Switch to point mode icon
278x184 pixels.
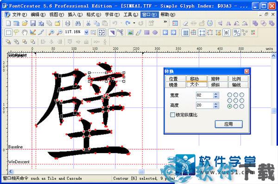point(120,32)
